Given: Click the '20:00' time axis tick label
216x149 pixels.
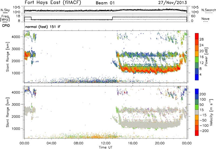Looking at the screenshot, I should [160, 143].
